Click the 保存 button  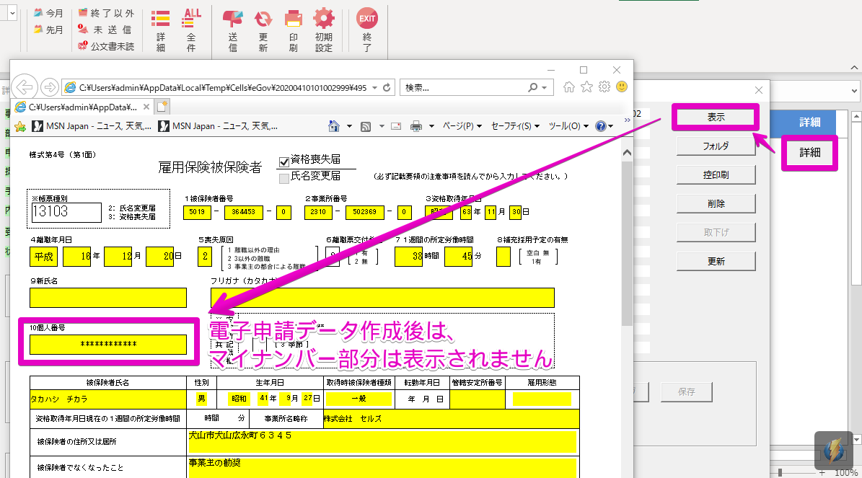[686, 391]
